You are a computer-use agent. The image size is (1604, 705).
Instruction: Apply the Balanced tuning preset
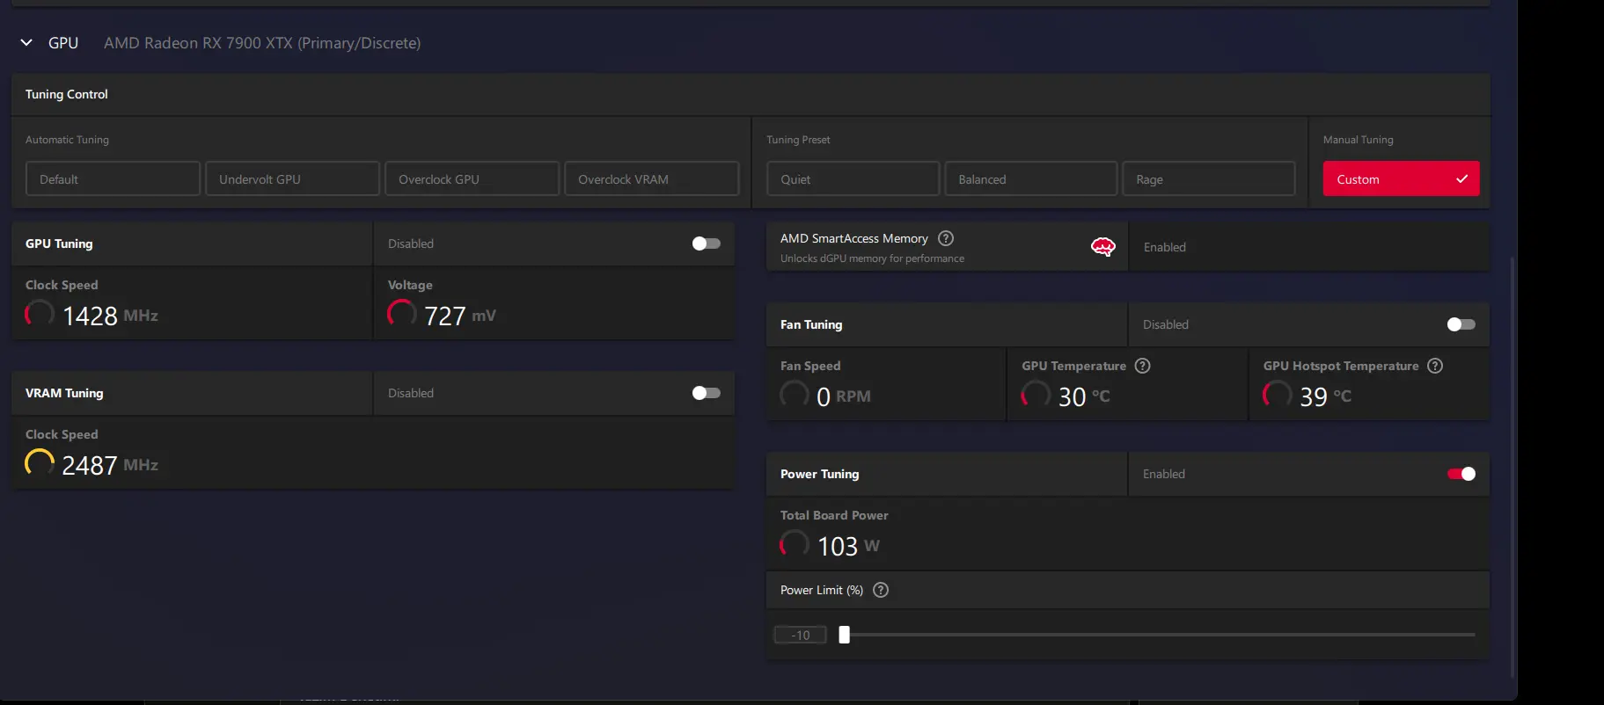[x=1030, y=178]
